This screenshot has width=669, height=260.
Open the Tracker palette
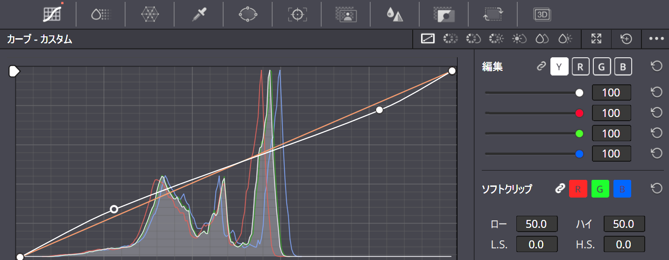(297, 14)
